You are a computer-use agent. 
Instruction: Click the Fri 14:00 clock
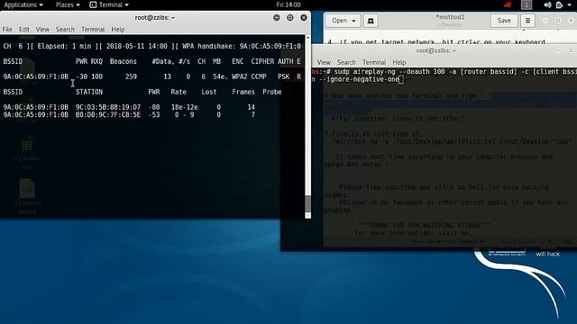(x=288, y=4)
